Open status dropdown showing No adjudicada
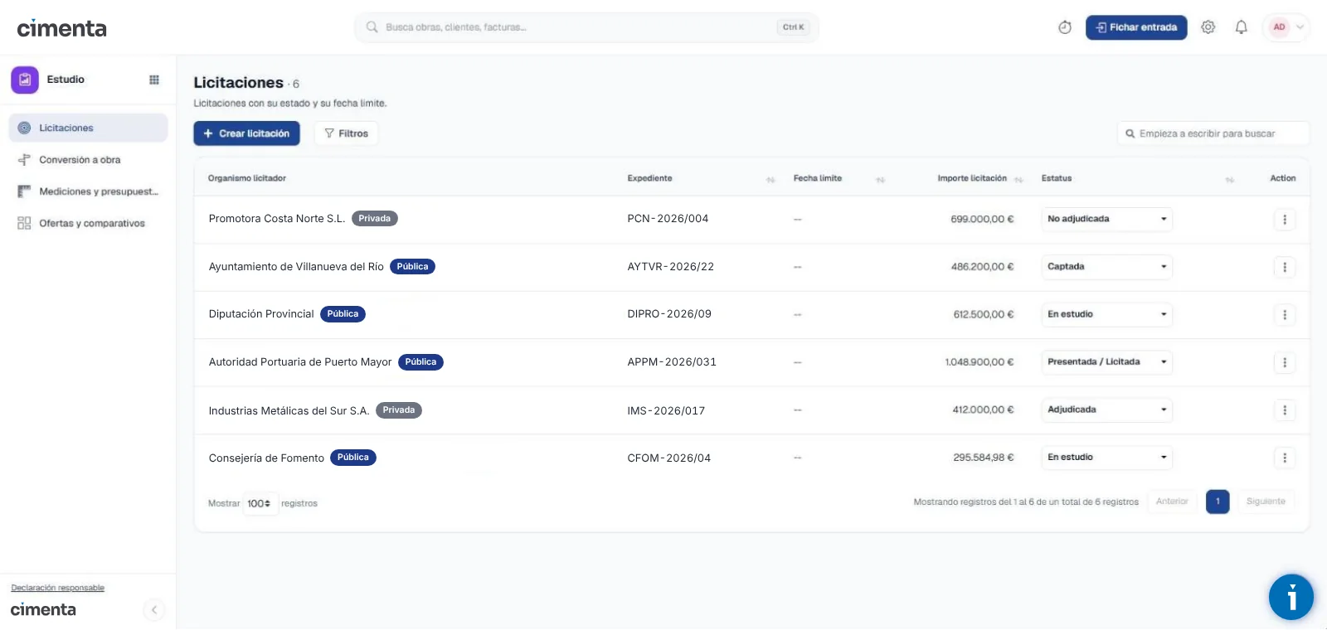 (1107, 219)
